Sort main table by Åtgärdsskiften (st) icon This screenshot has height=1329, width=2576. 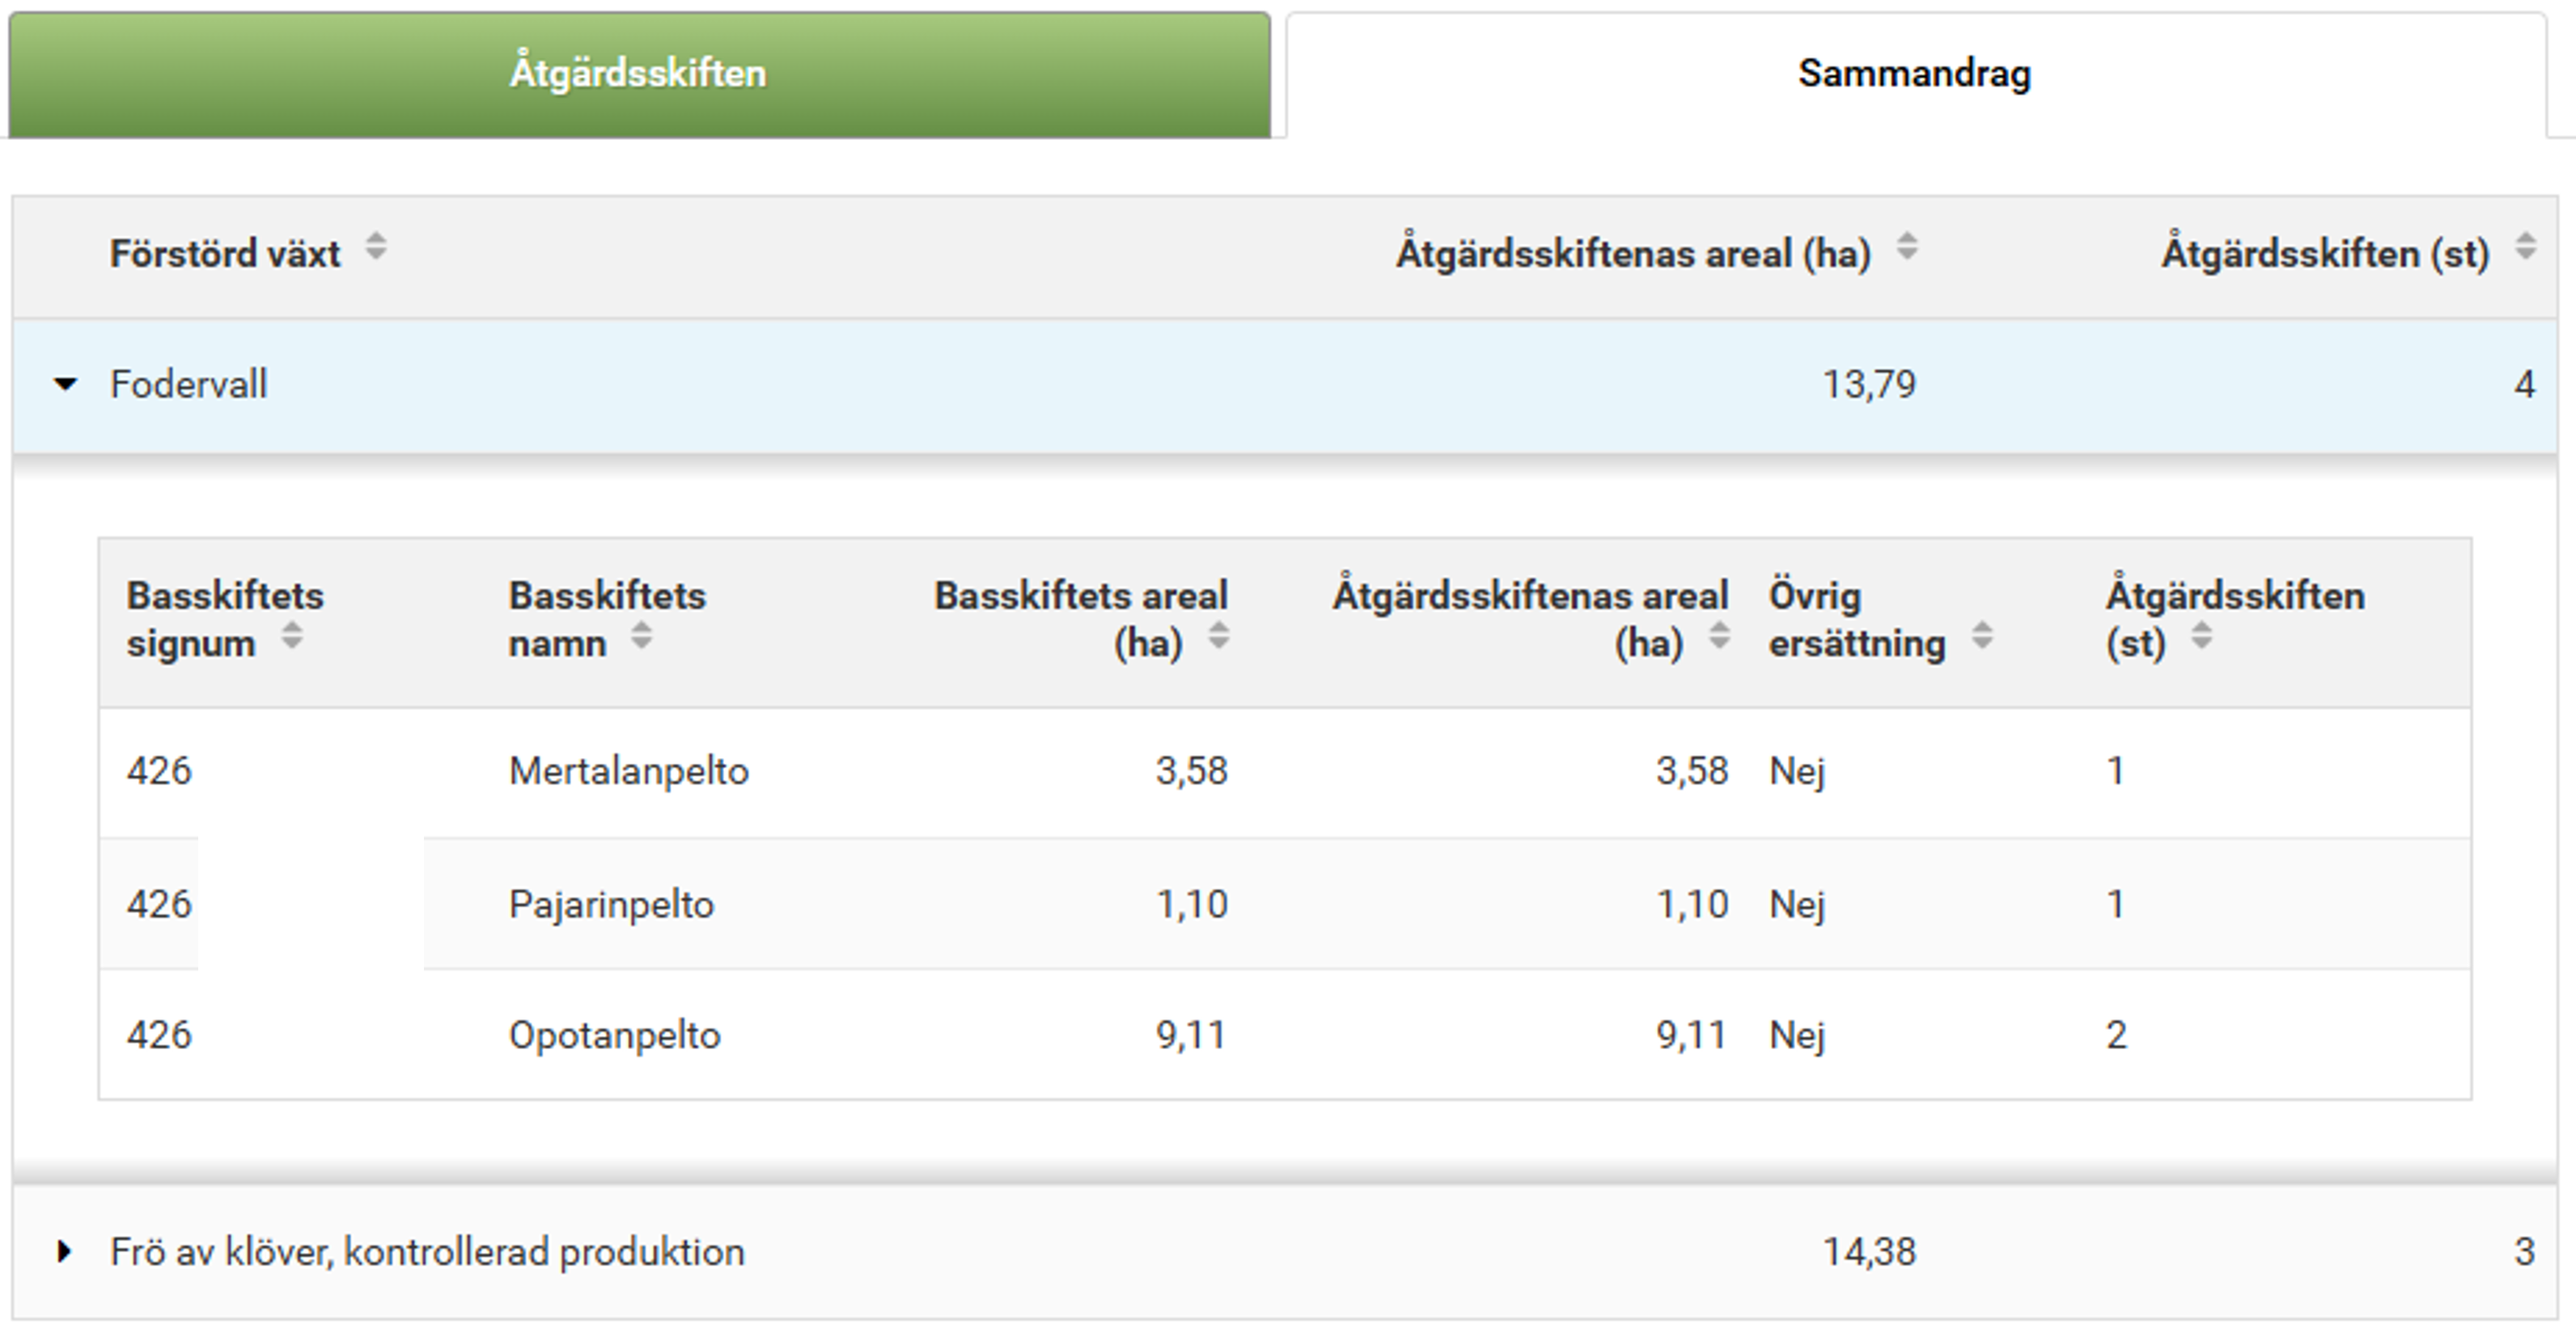(x=2525, y=247)
